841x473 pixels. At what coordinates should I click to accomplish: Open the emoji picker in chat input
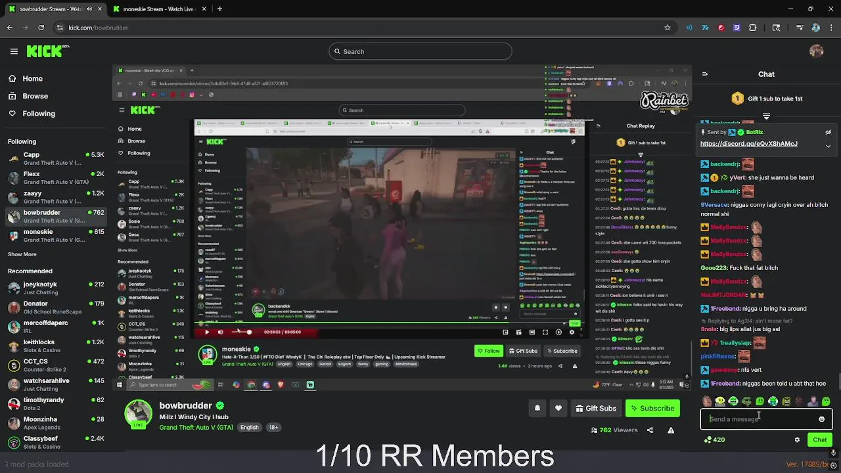pyautogui.click(x=821, y=419)
